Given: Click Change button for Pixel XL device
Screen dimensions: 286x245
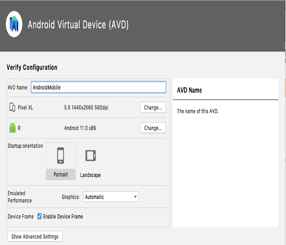Looking at the screenshot, I should [x=153, y=108].
